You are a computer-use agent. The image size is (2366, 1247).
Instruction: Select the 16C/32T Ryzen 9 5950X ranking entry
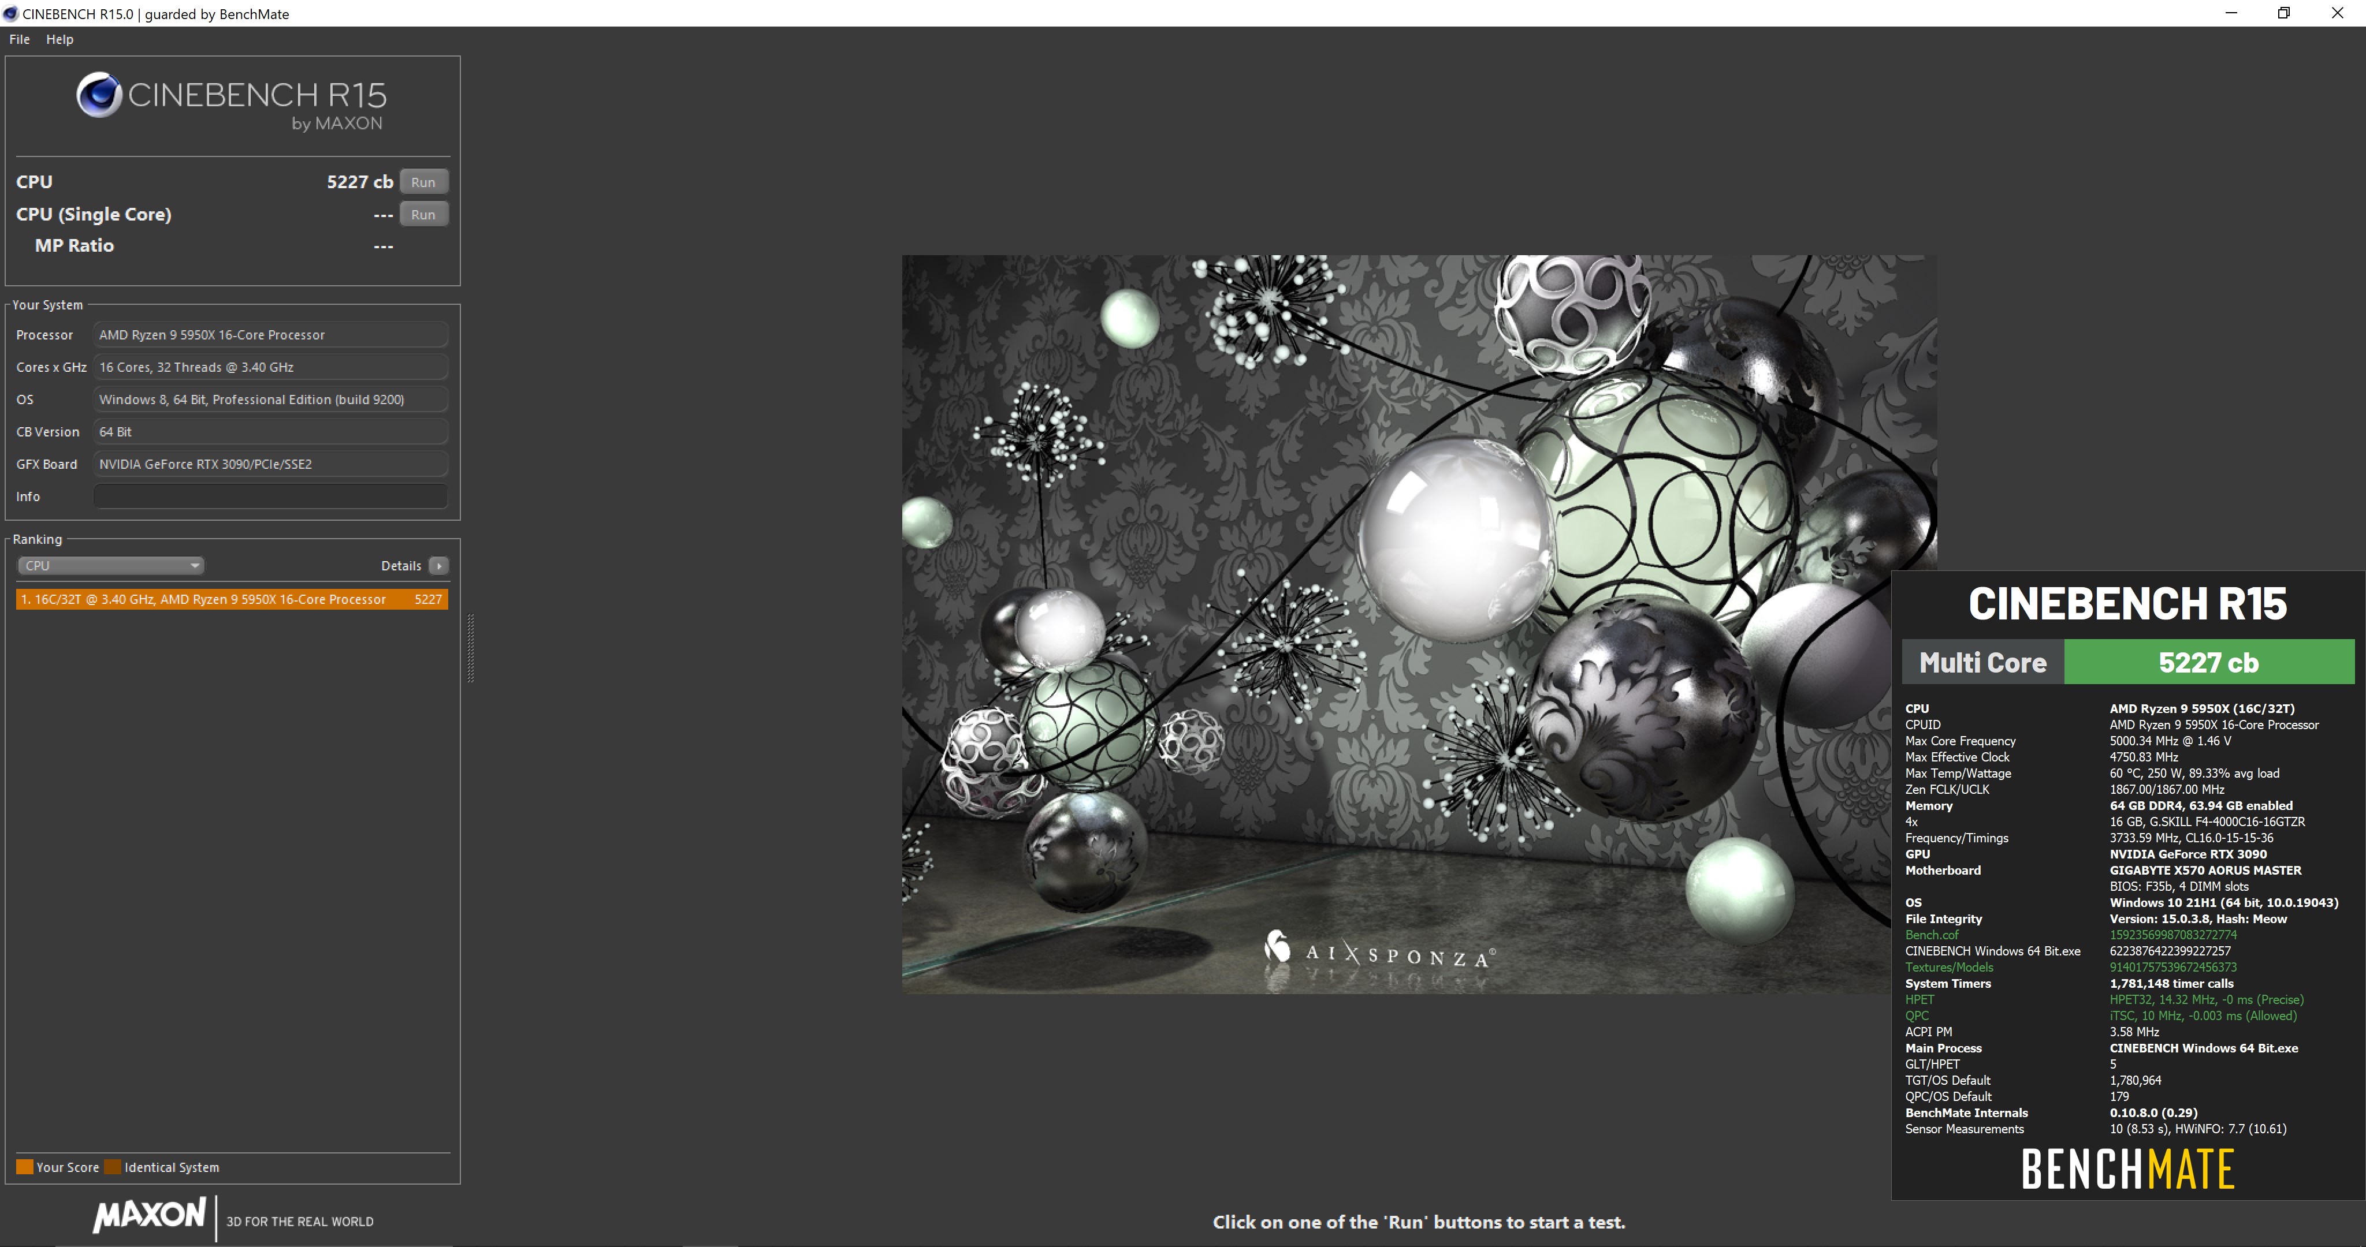point(232,599)
